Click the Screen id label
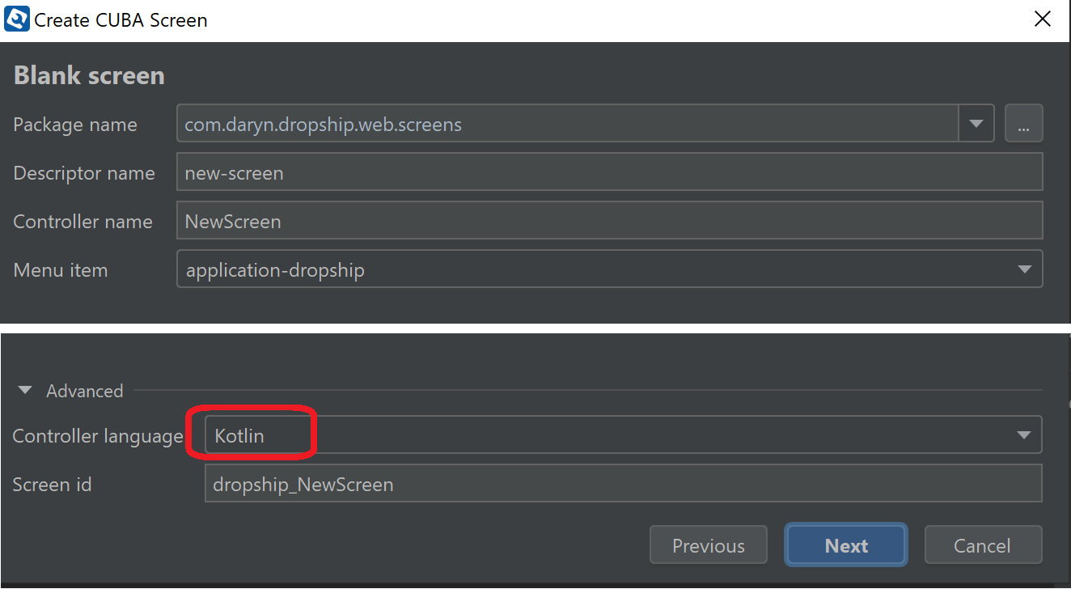 click(52, 485)
